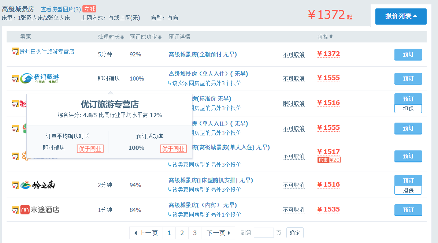Open 高级城景房（单人入住）( 无早) in 优订旅游 row
The width and height of the screenshot is (438, 243).
click(x=208, y=74)
